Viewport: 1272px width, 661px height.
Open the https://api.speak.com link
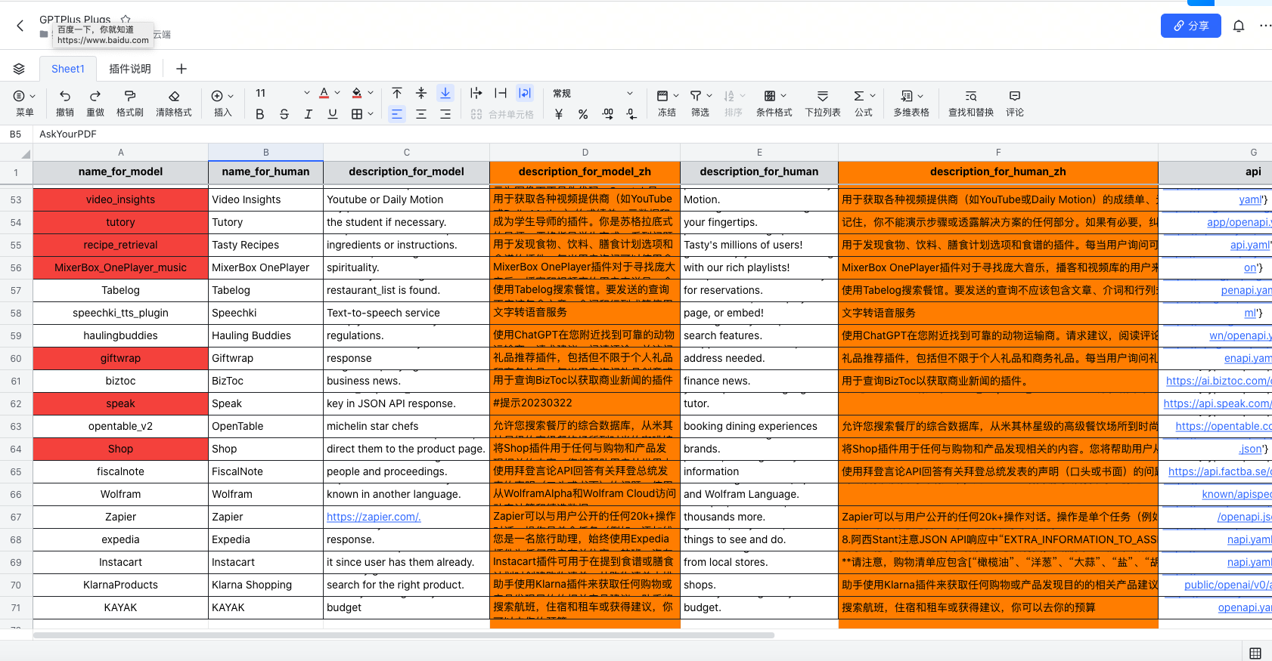click(1218, 403)
